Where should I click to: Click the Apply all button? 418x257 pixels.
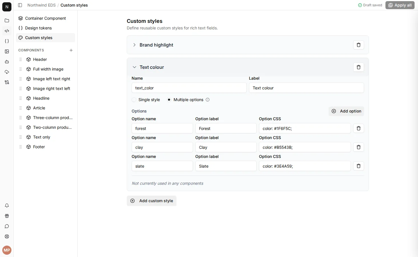click(x=400, y=5)
